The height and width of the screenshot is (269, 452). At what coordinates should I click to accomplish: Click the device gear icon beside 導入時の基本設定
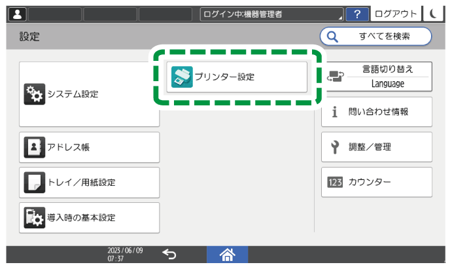tap(35, 218)
